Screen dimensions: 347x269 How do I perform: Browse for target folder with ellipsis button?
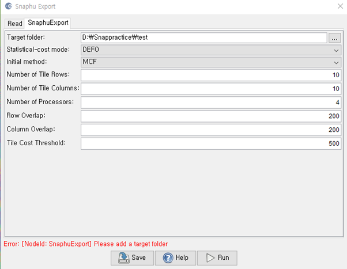[334, 38]
